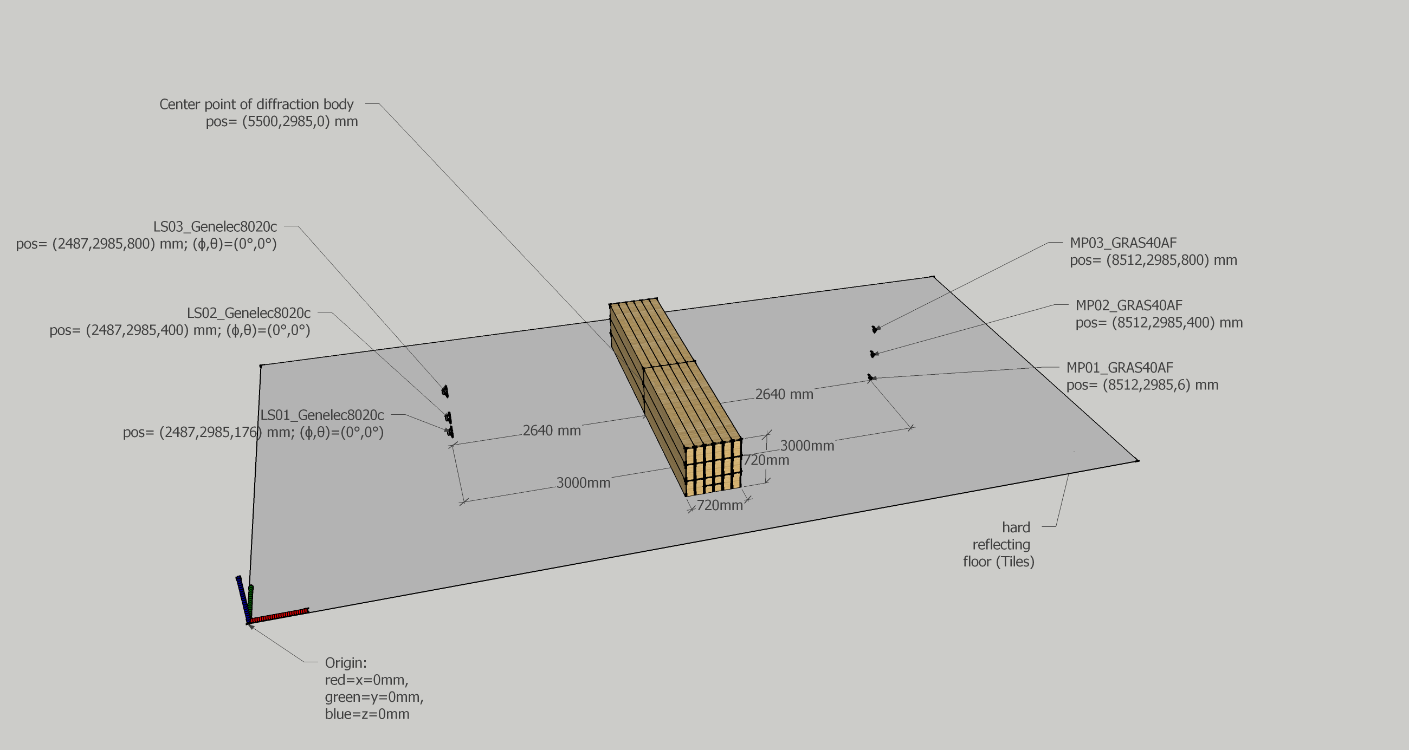1409x750 pixels.
Task: Select the LS01_Genelec8020c label
Action: 322,415
